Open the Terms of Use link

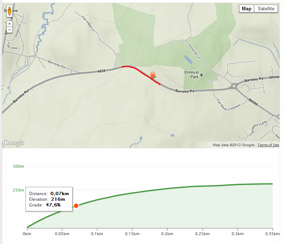(x=268, y=145)
